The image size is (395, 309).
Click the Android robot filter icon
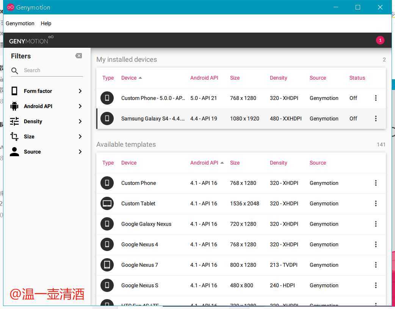(x=14, y=106)
